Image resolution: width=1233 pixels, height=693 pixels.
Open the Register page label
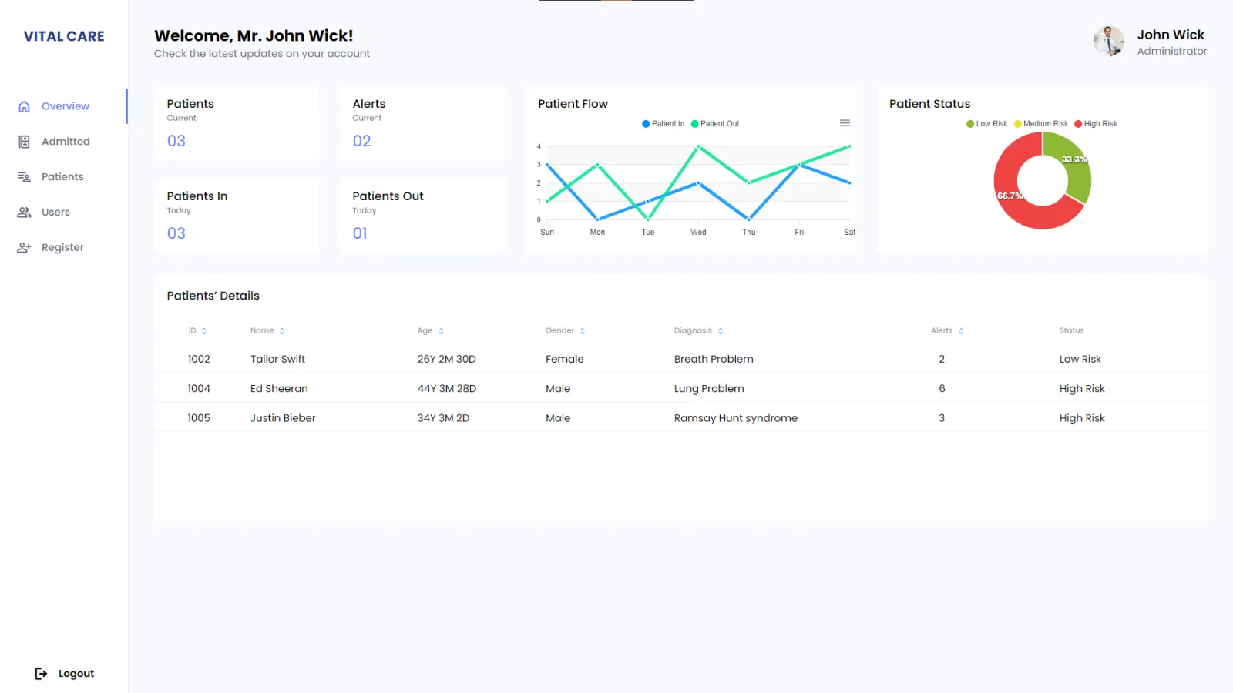62,248
